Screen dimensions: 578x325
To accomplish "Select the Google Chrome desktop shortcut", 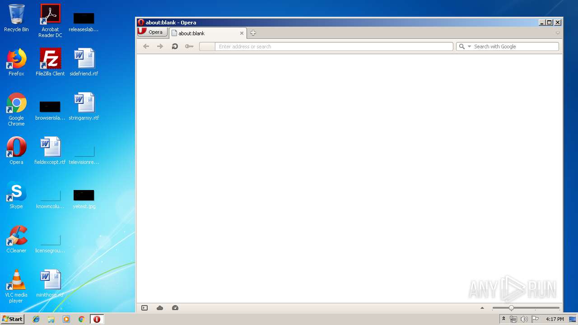I will pos(16,109).
